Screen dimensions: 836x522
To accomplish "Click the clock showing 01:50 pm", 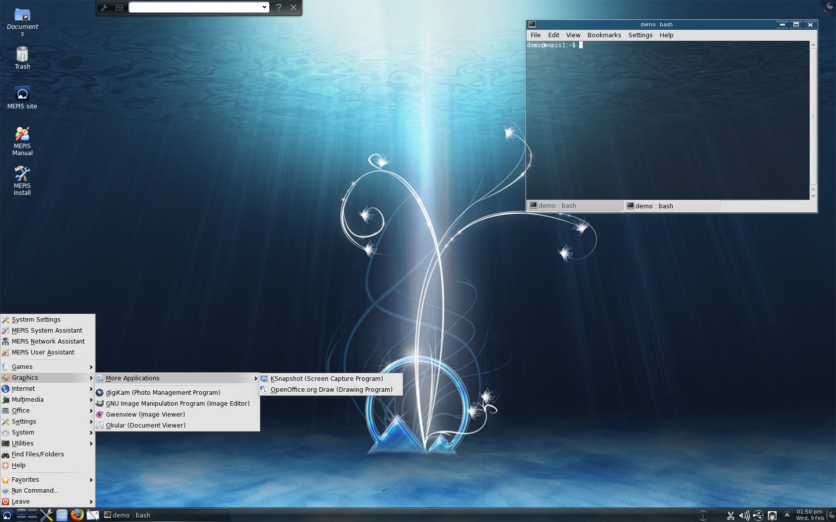I will coord(810,515).
